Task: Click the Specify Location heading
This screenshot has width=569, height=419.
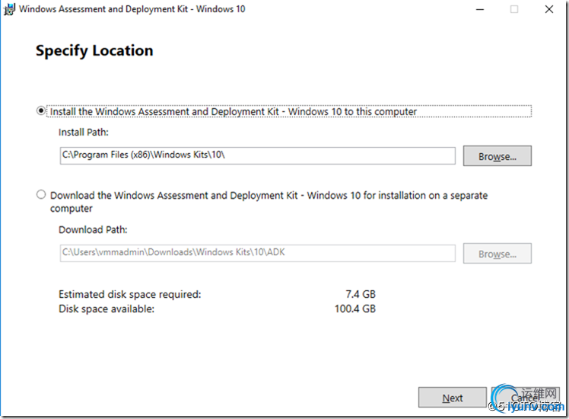Action: coord(94,50)
